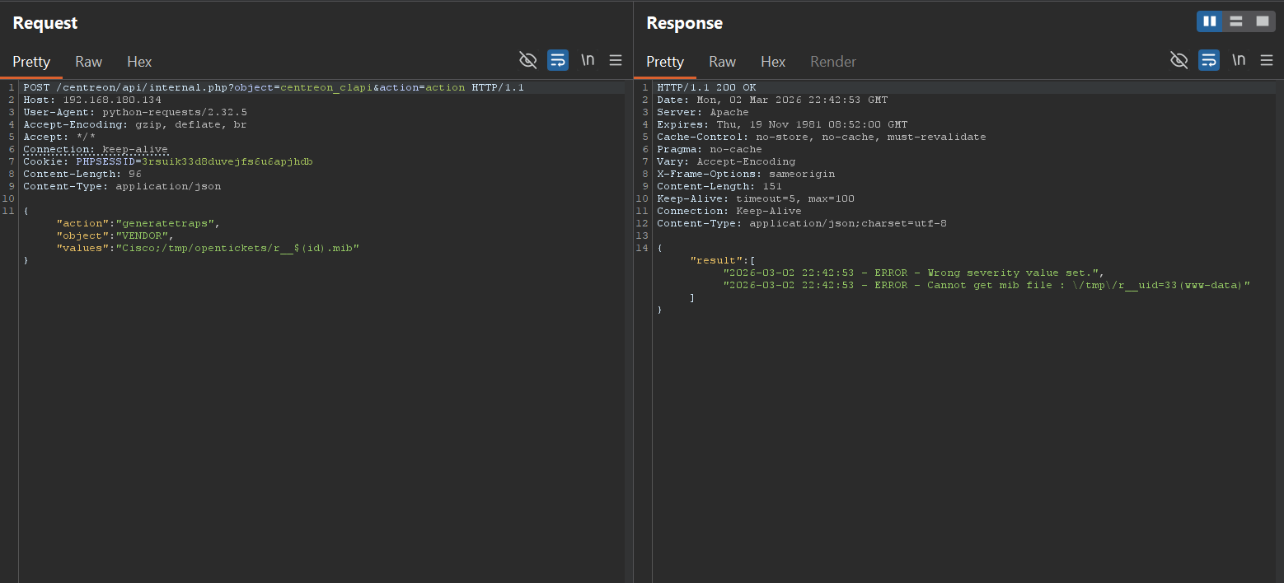Toggle hidden characters icon in Response panel

coord(1179,60)
